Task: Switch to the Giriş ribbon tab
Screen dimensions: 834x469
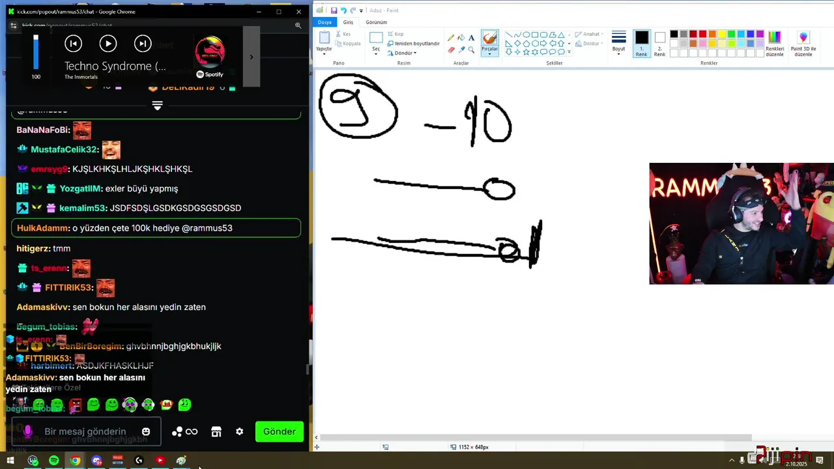Action: point(348,22)
